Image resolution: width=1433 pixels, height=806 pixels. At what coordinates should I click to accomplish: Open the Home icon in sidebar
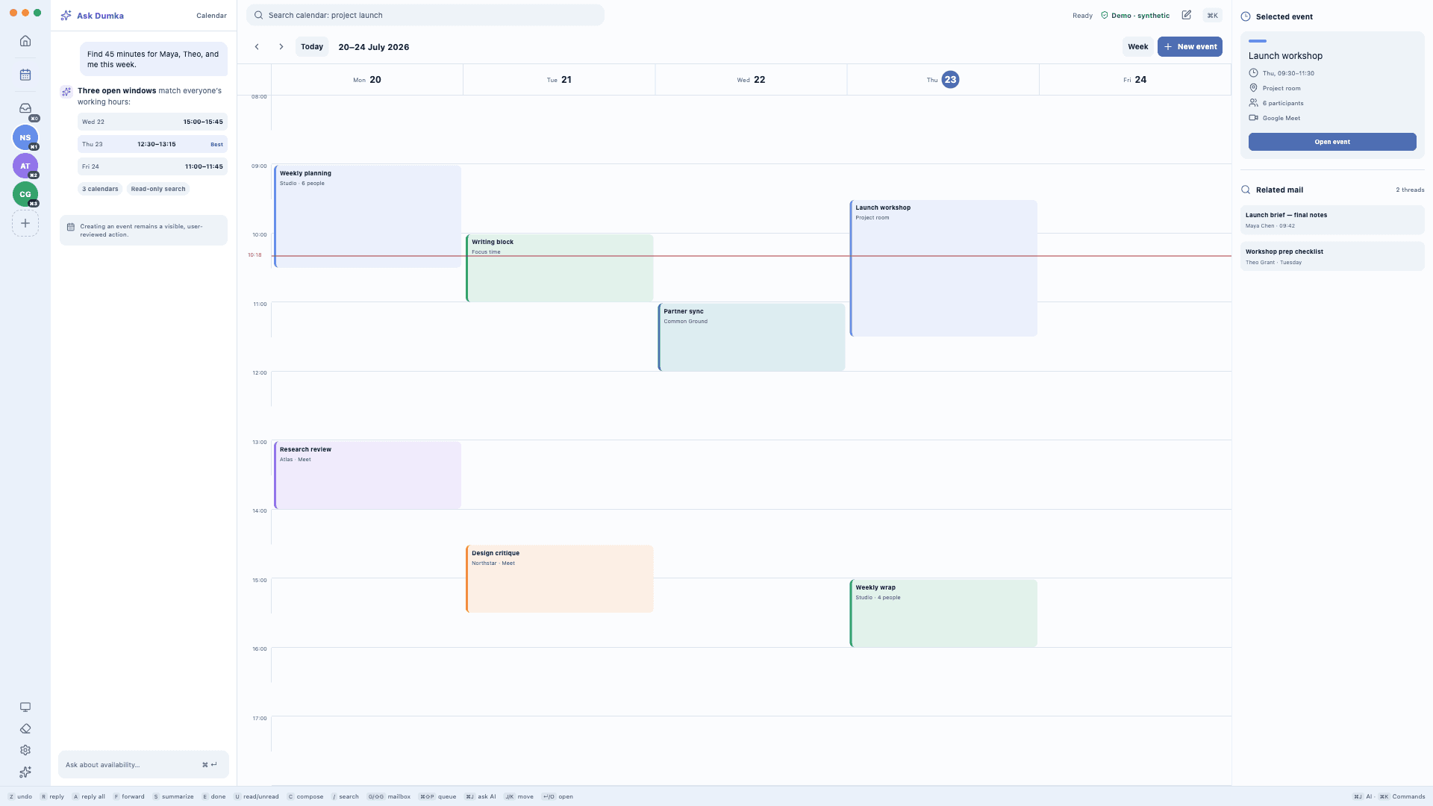pyautogui.click(x=25, y=41)
